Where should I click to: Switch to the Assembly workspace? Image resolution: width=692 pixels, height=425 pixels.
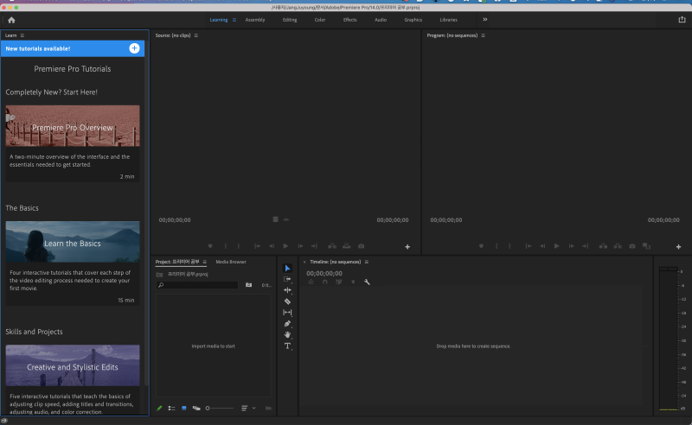pos(255,20)
